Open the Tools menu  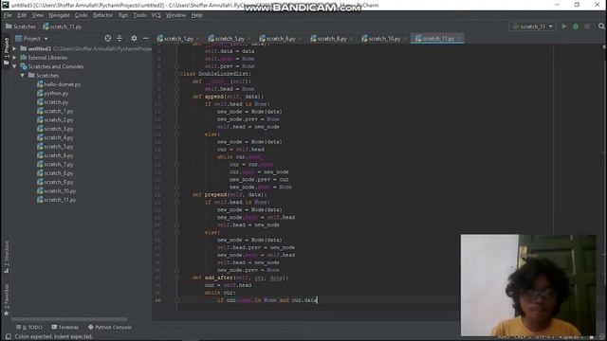tap(139, 15)
